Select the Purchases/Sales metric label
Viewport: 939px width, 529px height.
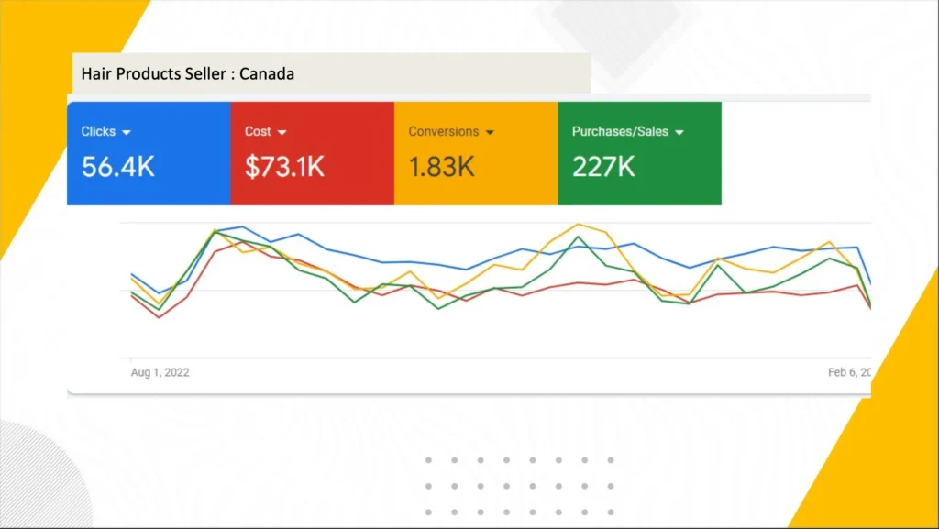click(x=620, y=131)
